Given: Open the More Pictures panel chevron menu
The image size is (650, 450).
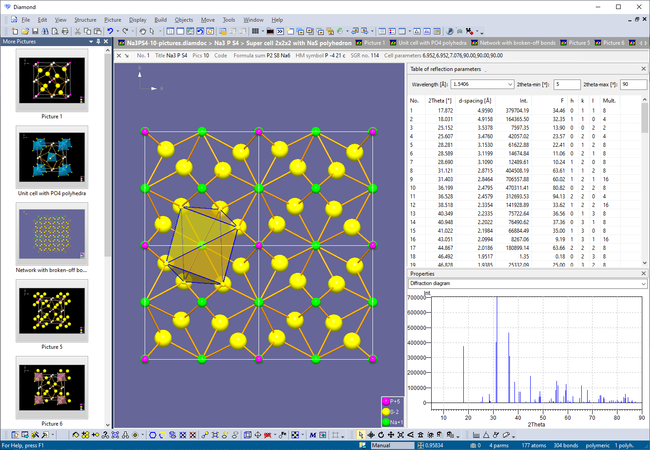Looking at the screenshot, I should [91, 41].
